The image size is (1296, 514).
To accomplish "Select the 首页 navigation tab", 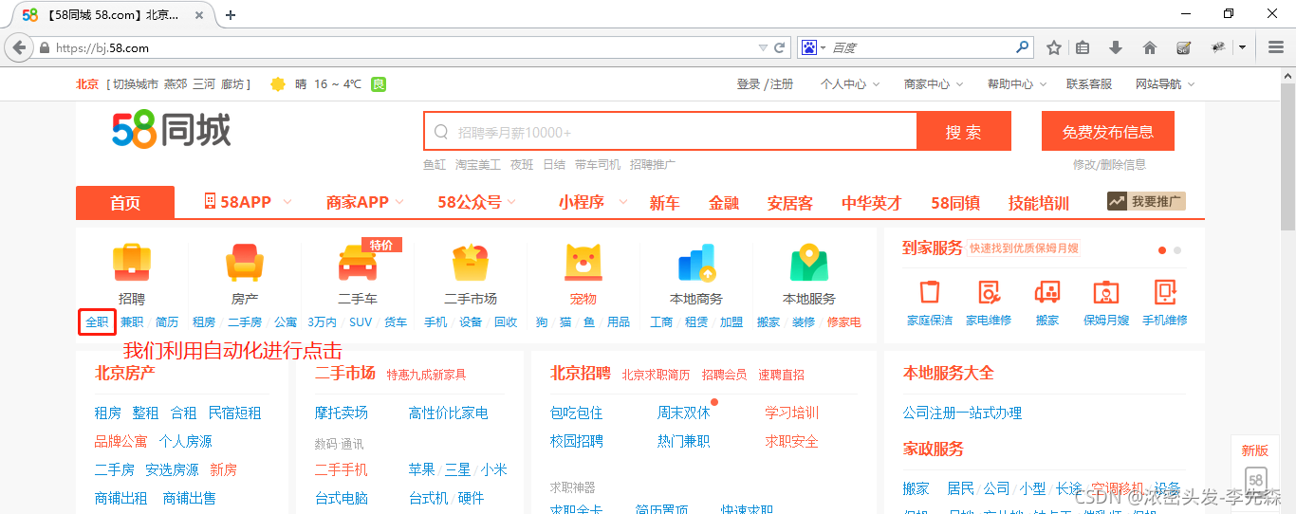I will click(x=125, y=202).
